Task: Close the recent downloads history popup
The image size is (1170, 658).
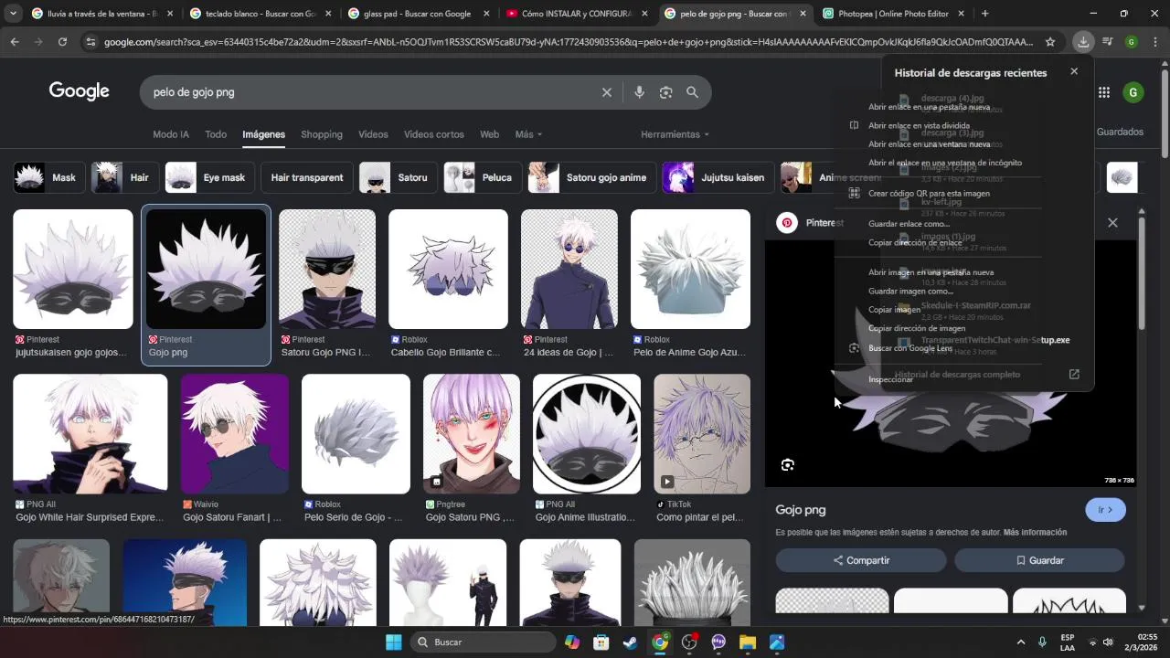Action: [1074, 71]
